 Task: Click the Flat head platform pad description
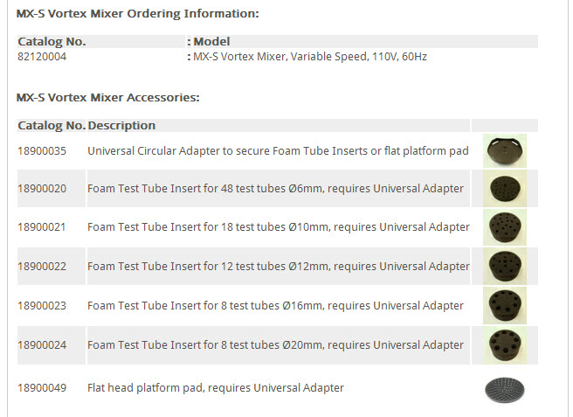click(216, 388)
